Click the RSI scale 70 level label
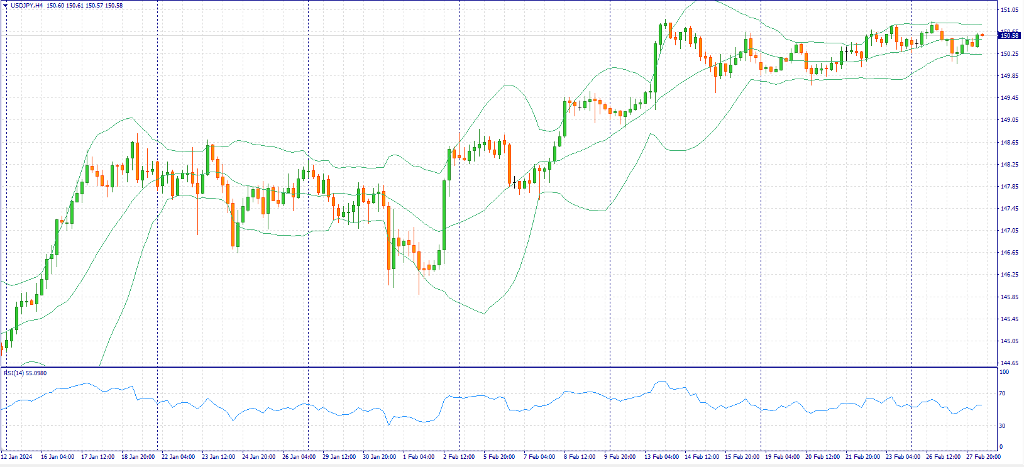This screenshot has width=1024, height=467. tap(1003, 393)
